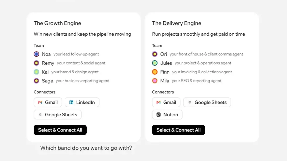Click the name 'Mila'

[165, 81]
